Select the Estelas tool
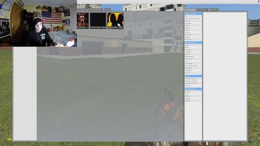 pyautogui.click(x=193, y=101)
